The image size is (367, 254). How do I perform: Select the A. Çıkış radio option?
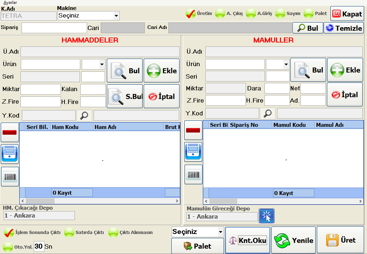tap(220, 14)
